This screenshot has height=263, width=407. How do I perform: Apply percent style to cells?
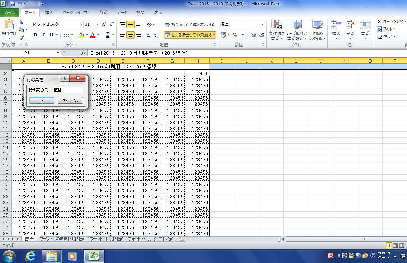(x=235, y=35)
